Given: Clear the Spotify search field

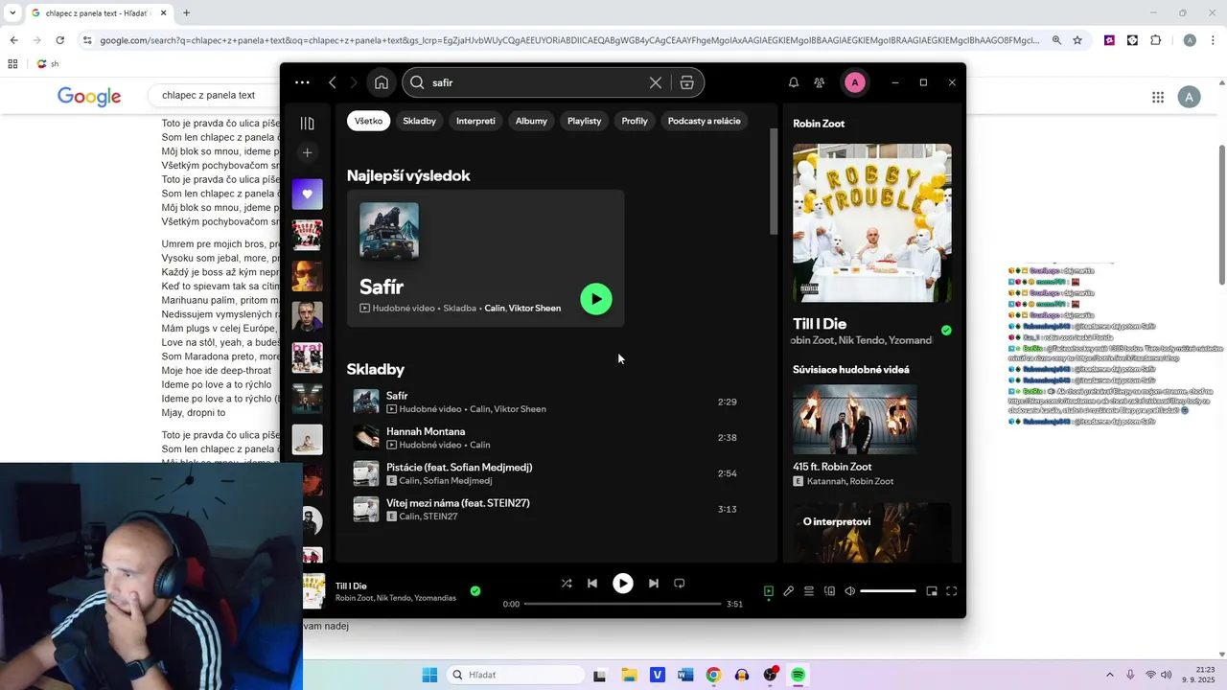Looking at the screenshot, I should [x=656, y=82].
